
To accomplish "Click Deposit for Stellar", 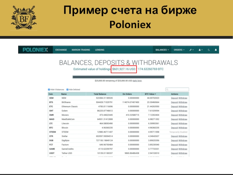I will point(174,136).
